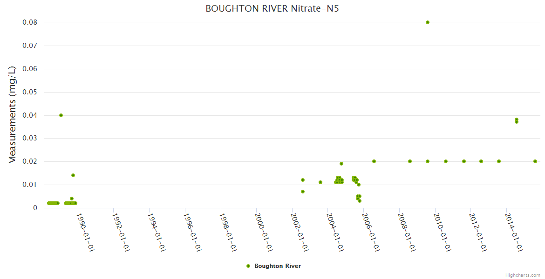Select the 0.014 point before 1990

pyautogui.click(x=73, y=175)
